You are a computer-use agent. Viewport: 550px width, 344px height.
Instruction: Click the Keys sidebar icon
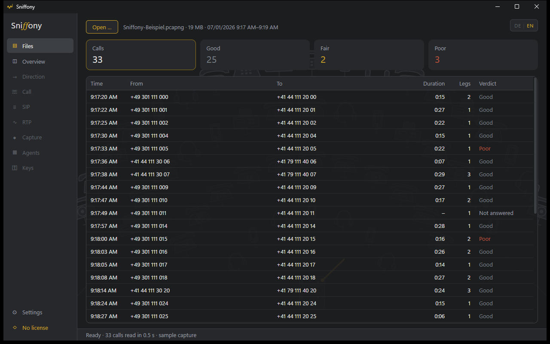(15, 168)
